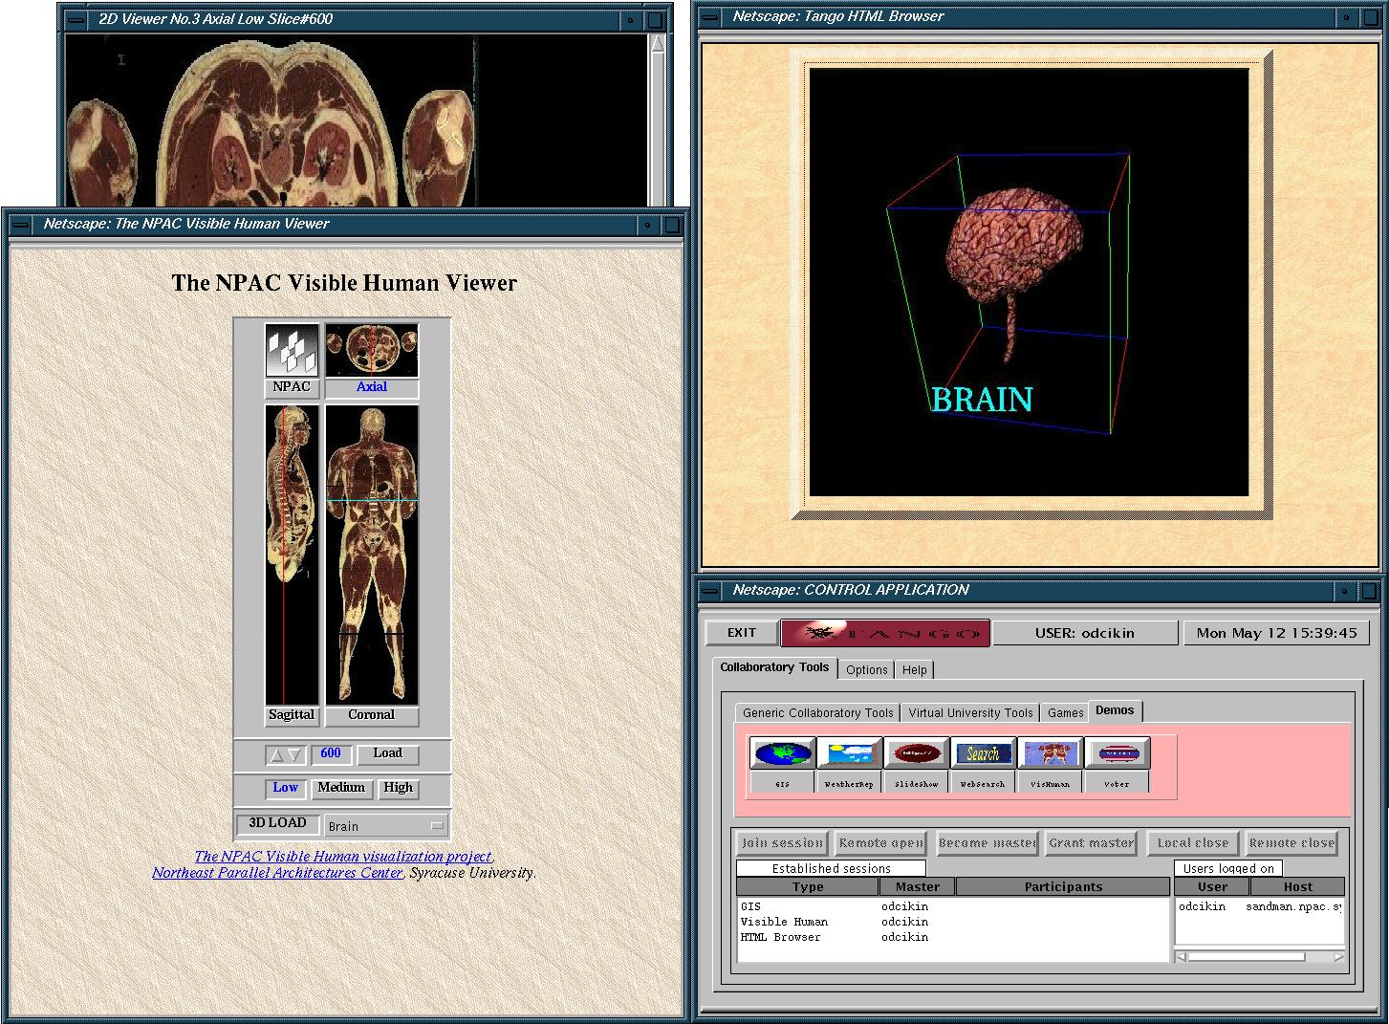Click the NPAC logo image in viewer

point(292,350)
